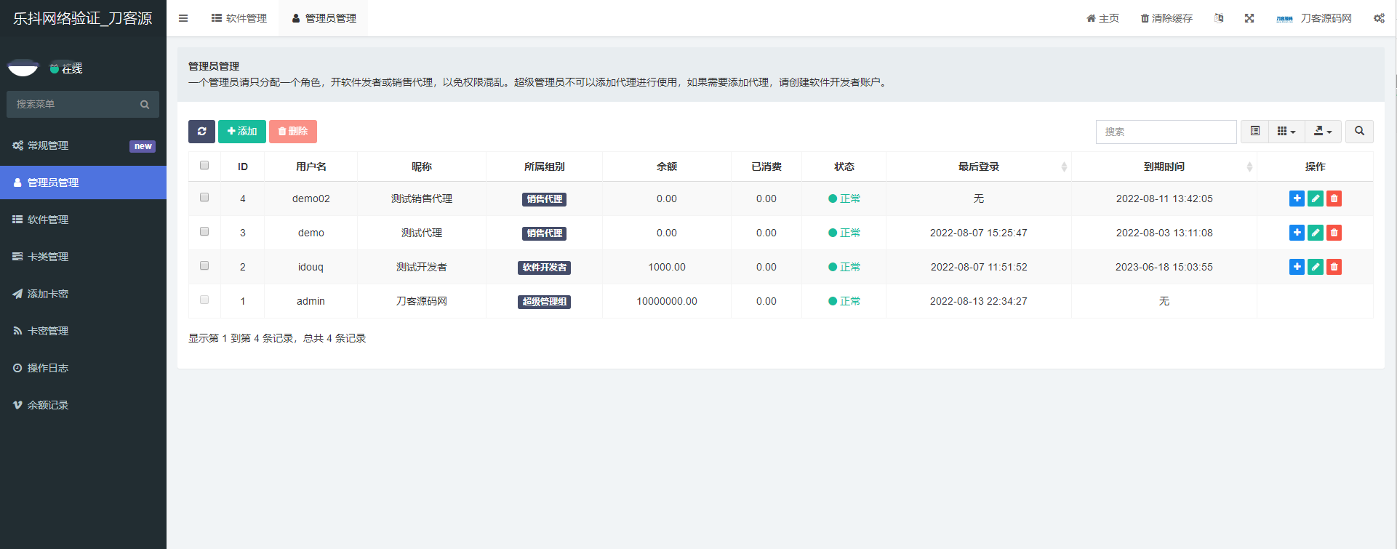
Task: Click the username cell "admin"
Action: pyautogui.click(x=311, y=301)
